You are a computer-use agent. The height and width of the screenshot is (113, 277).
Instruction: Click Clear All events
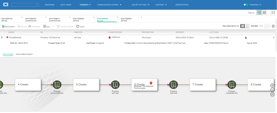(251, 13)
